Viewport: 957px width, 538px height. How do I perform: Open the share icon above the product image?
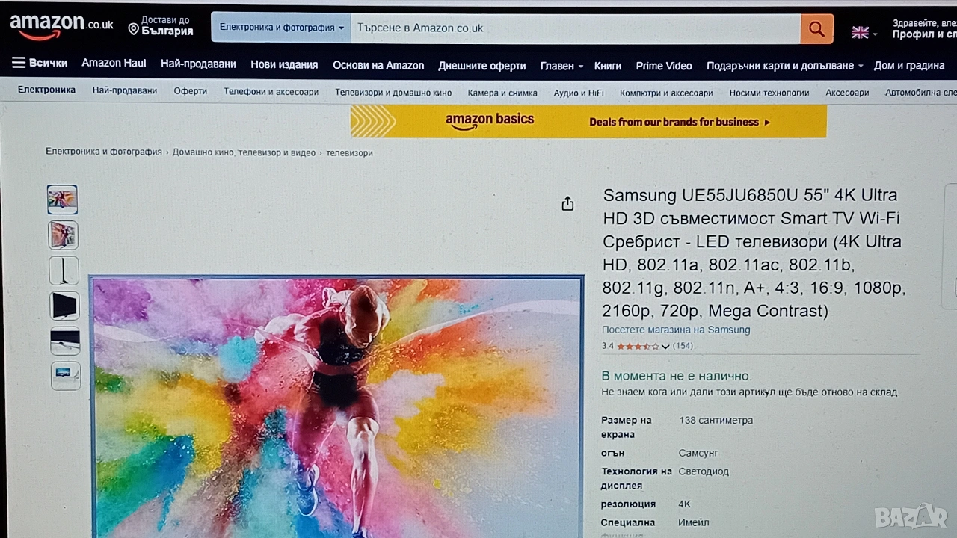pyautogui.click(x=567, y=203)
